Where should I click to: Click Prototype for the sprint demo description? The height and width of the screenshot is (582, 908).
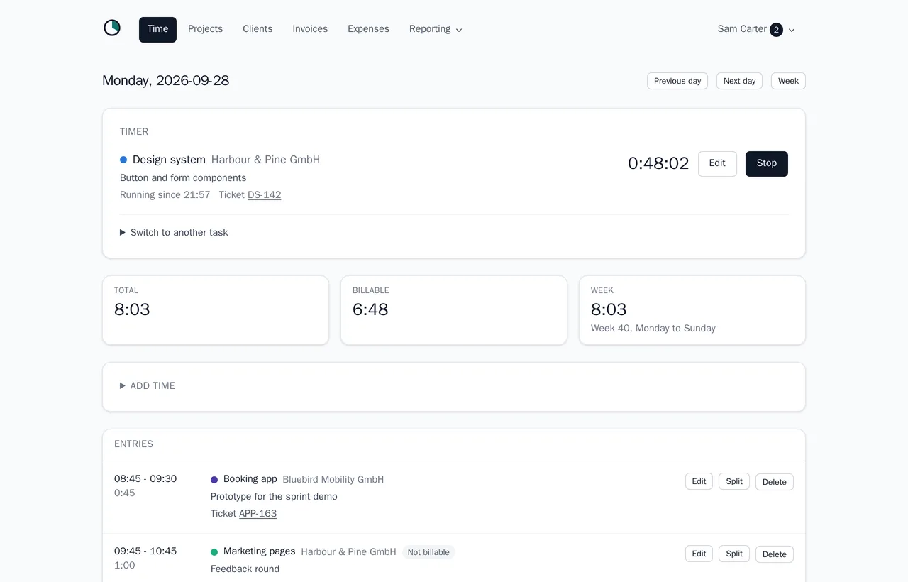(x=274, y=497)
